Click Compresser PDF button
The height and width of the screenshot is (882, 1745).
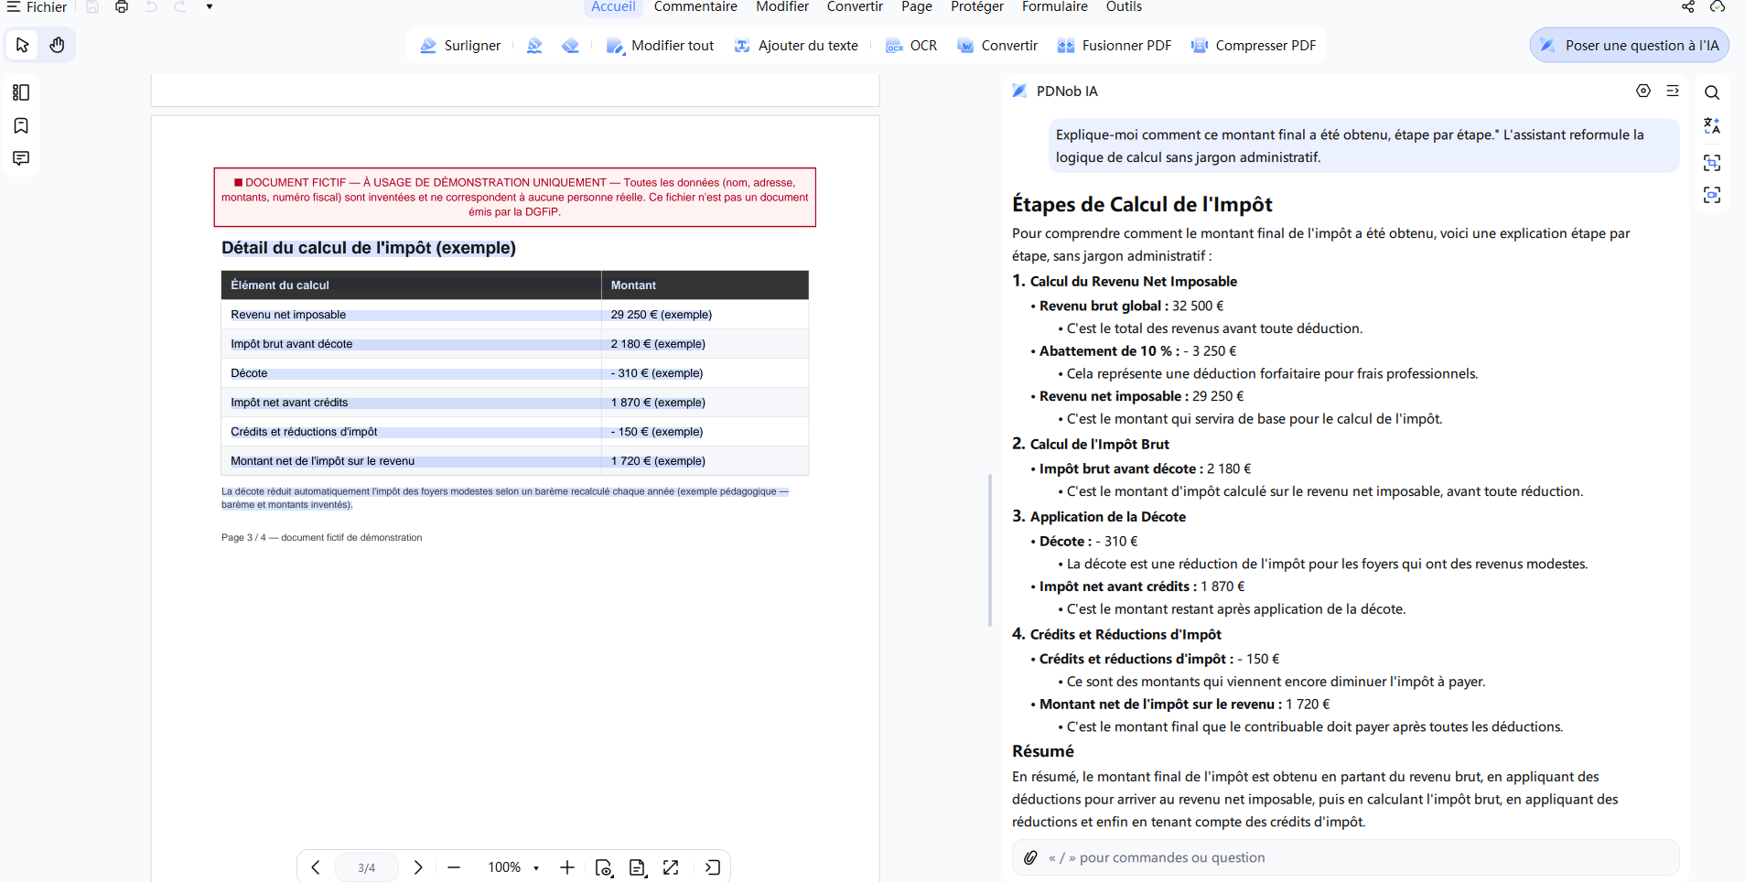[x=1254, y=46]
